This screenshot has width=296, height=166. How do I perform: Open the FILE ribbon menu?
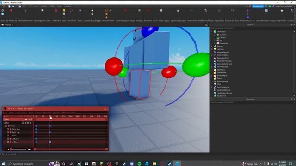(x=4, y=6)
